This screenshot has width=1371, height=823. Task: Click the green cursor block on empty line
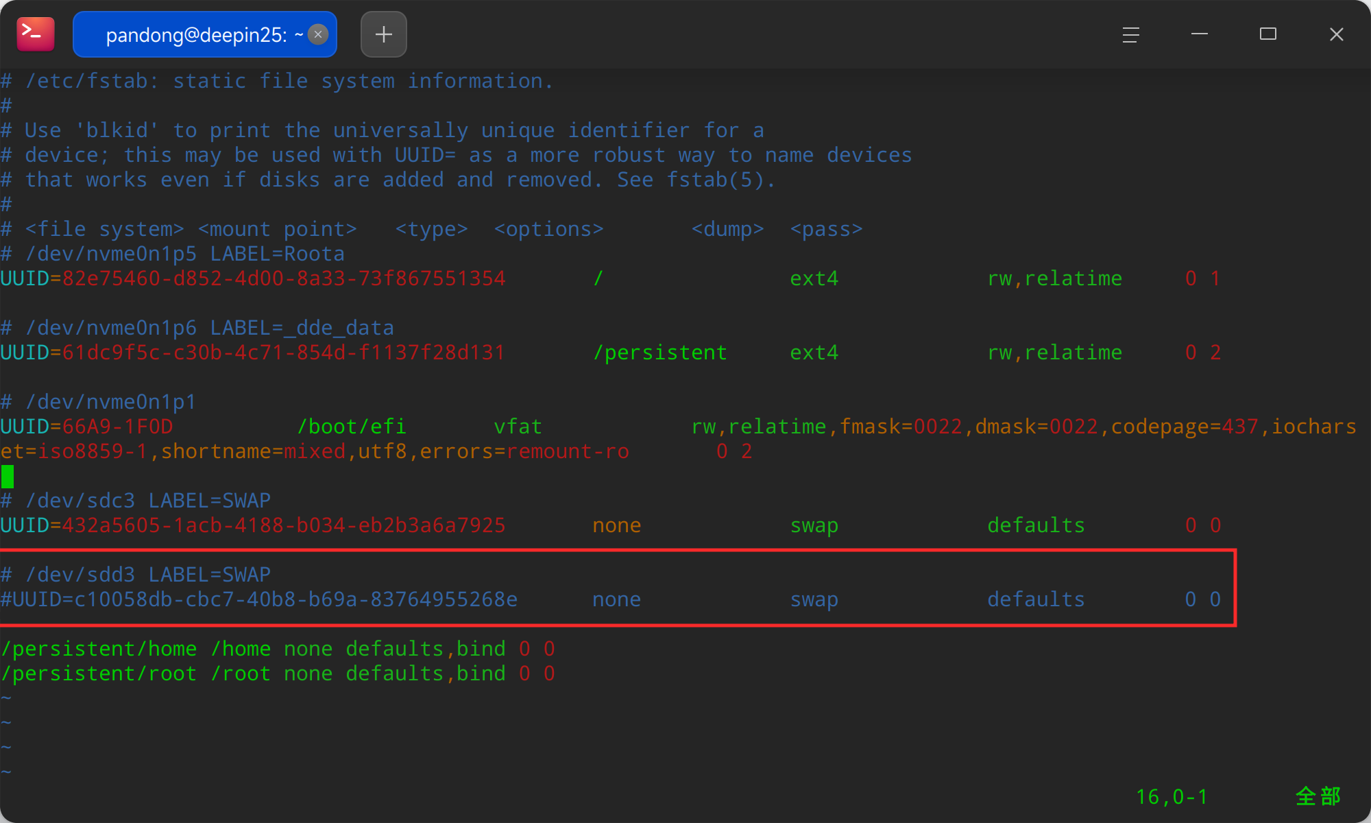8,476
